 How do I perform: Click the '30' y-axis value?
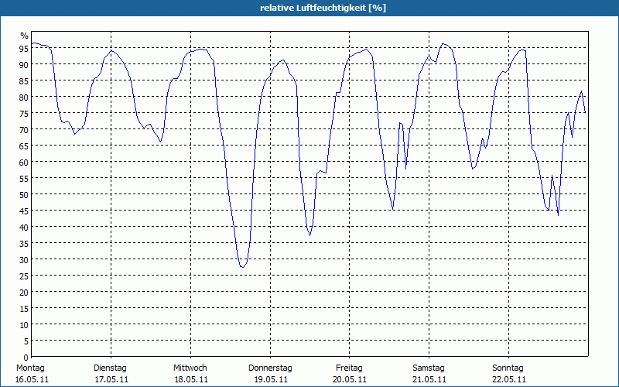pos(24,260)
